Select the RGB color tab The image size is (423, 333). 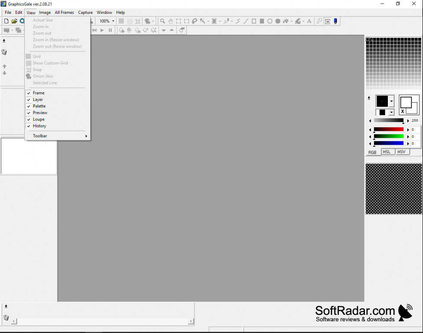(373, 152)
